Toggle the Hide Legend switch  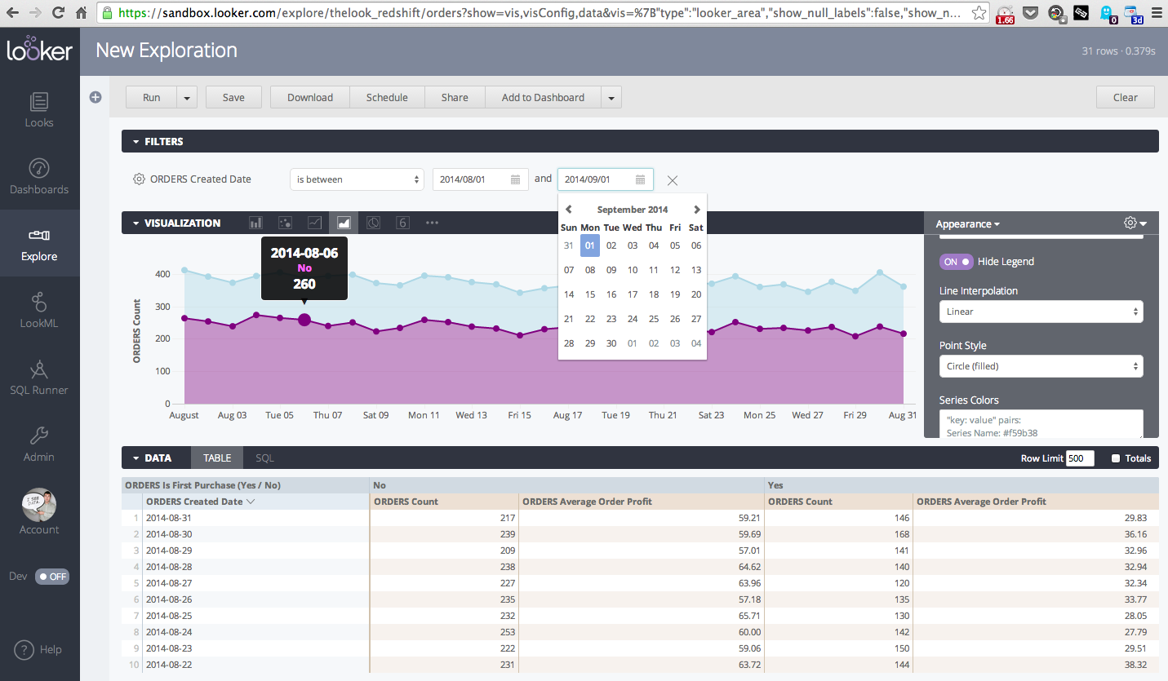[957, 262]
